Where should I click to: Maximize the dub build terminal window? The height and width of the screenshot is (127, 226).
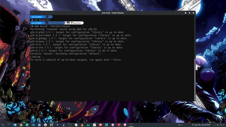[190, 13]
